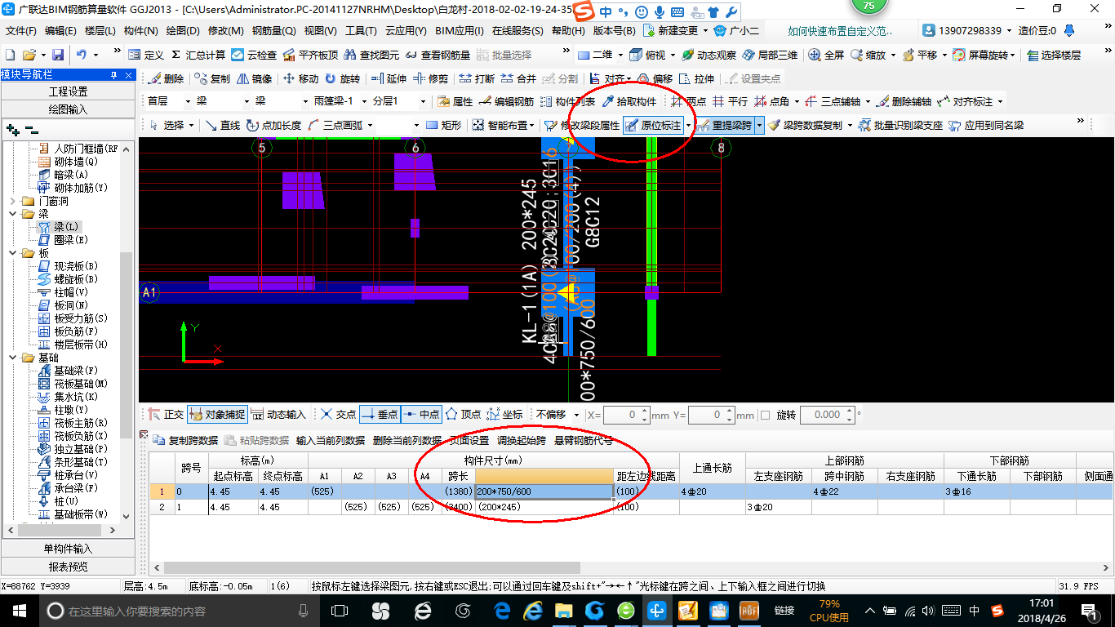Open 原位标注 dropdown arrow

688,125
